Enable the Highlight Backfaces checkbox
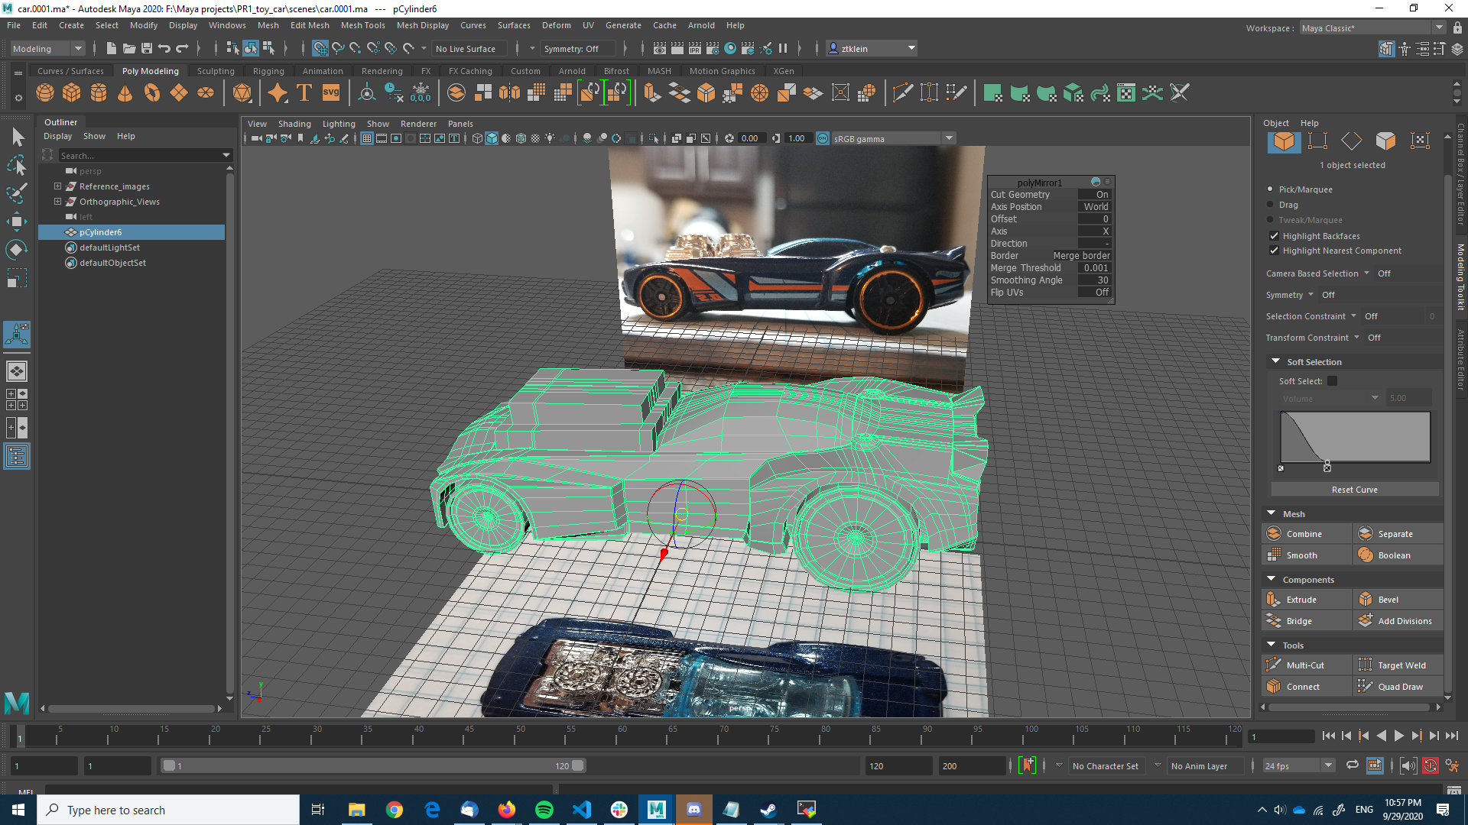Screen dimensions: 1468x825 point(1274,236)
